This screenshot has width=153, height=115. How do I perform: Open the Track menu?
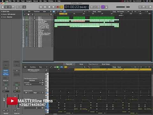pyautogui.click(x=23, y=1)
